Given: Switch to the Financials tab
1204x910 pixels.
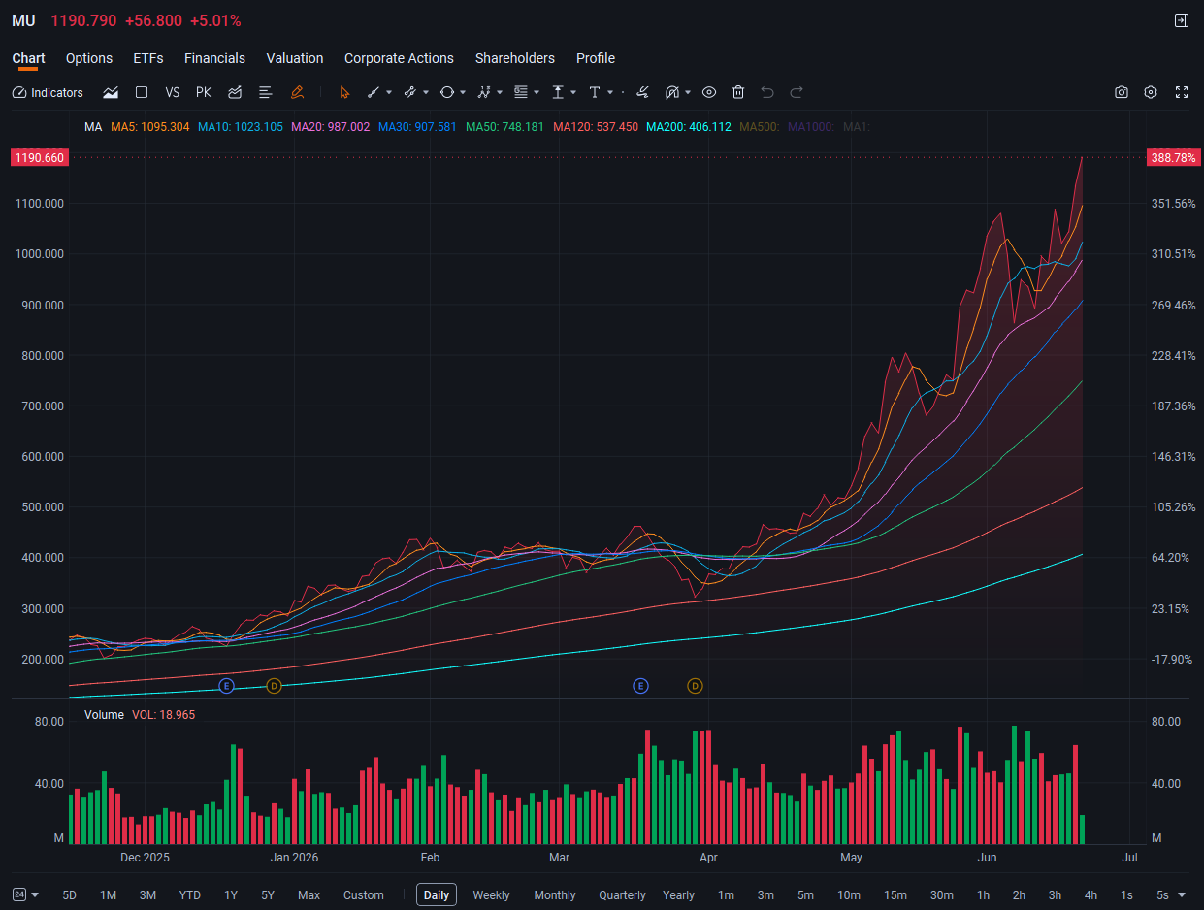Looking at the screenshot, I should (214, 58).
